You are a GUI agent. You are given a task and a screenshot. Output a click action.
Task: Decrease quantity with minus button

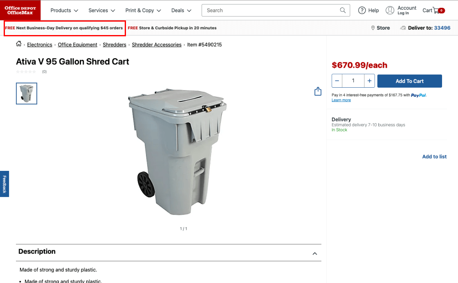click(x=337, y=81)
